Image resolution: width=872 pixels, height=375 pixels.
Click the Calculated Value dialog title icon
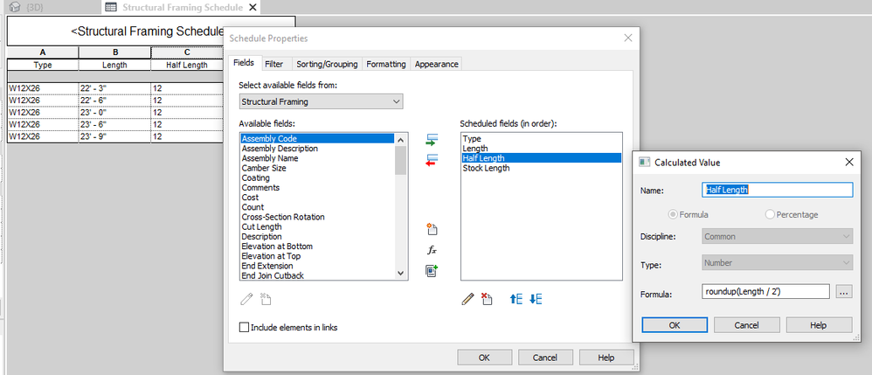645,162
